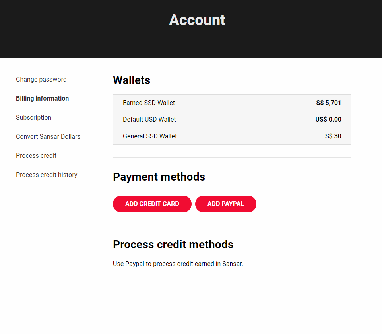Select the Earned SSD Wallet label
Viewport: 382px width, 334px height.
tap(149, 103)
